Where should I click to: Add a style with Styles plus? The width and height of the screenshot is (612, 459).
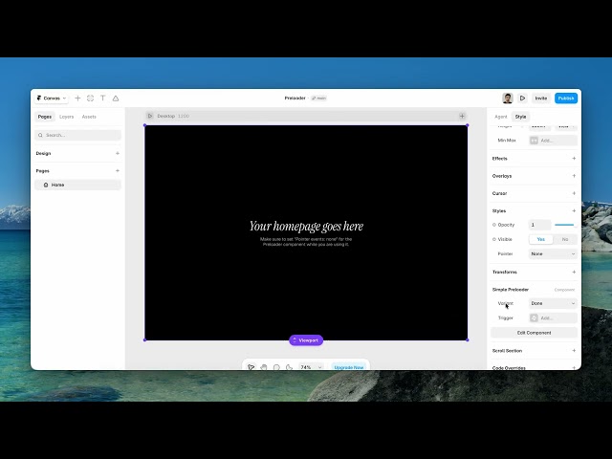tap(574, 210)
